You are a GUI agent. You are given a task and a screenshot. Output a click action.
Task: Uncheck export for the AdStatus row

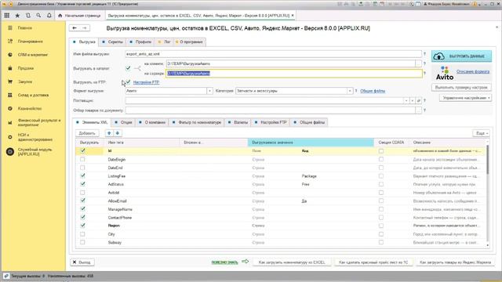pos(82,184)
